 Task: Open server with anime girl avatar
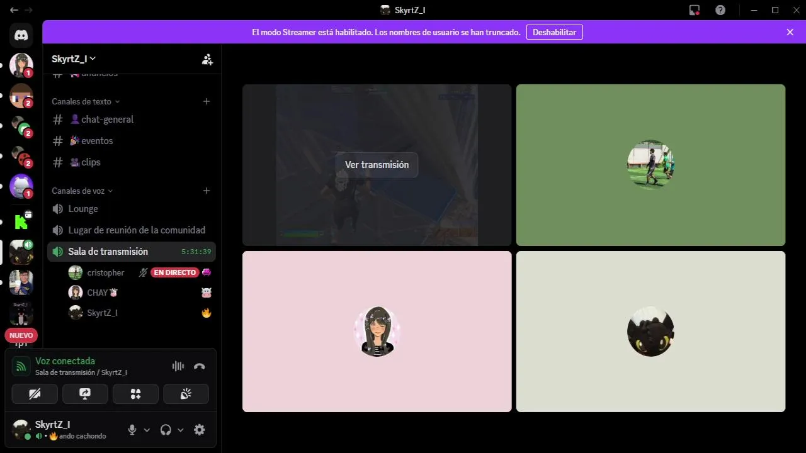(21, 65)
